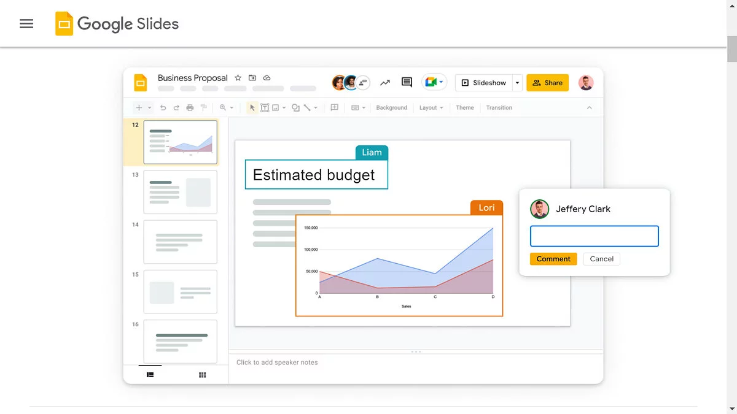Collapse the toolbar with the chevron
The width and height of the screenshot is (737, 414).
(589, 108)
